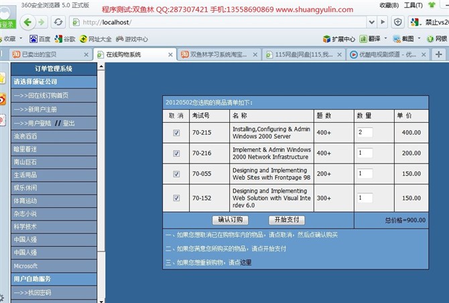Open the address bar history dropdown
The image size is (449, 303).
(372, 22)
